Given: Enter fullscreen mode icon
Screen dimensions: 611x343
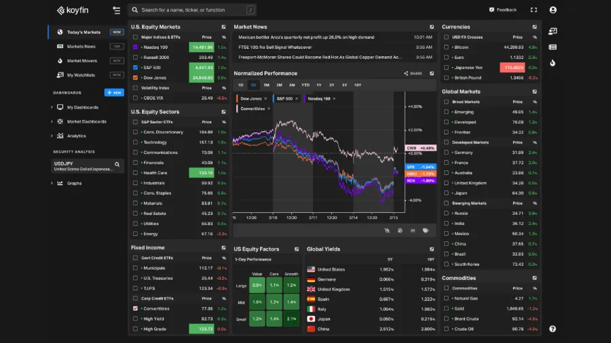Looking at the screenshot, I should pyautogui.click(x=534, y=10).
